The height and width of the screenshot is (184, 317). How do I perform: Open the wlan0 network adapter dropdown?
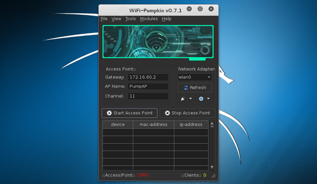click(x=195, y=77)
